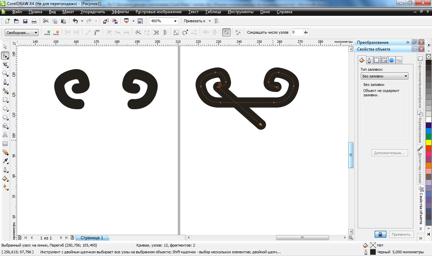Image resolution: width=432 pixels, height=256 pixels.
Task: Open the Файл menu
Action: (x=17, y=12)
